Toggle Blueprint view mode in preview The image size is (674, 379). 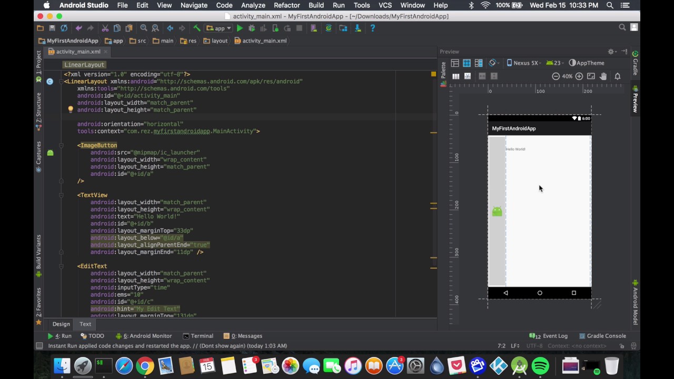(467, 63)
